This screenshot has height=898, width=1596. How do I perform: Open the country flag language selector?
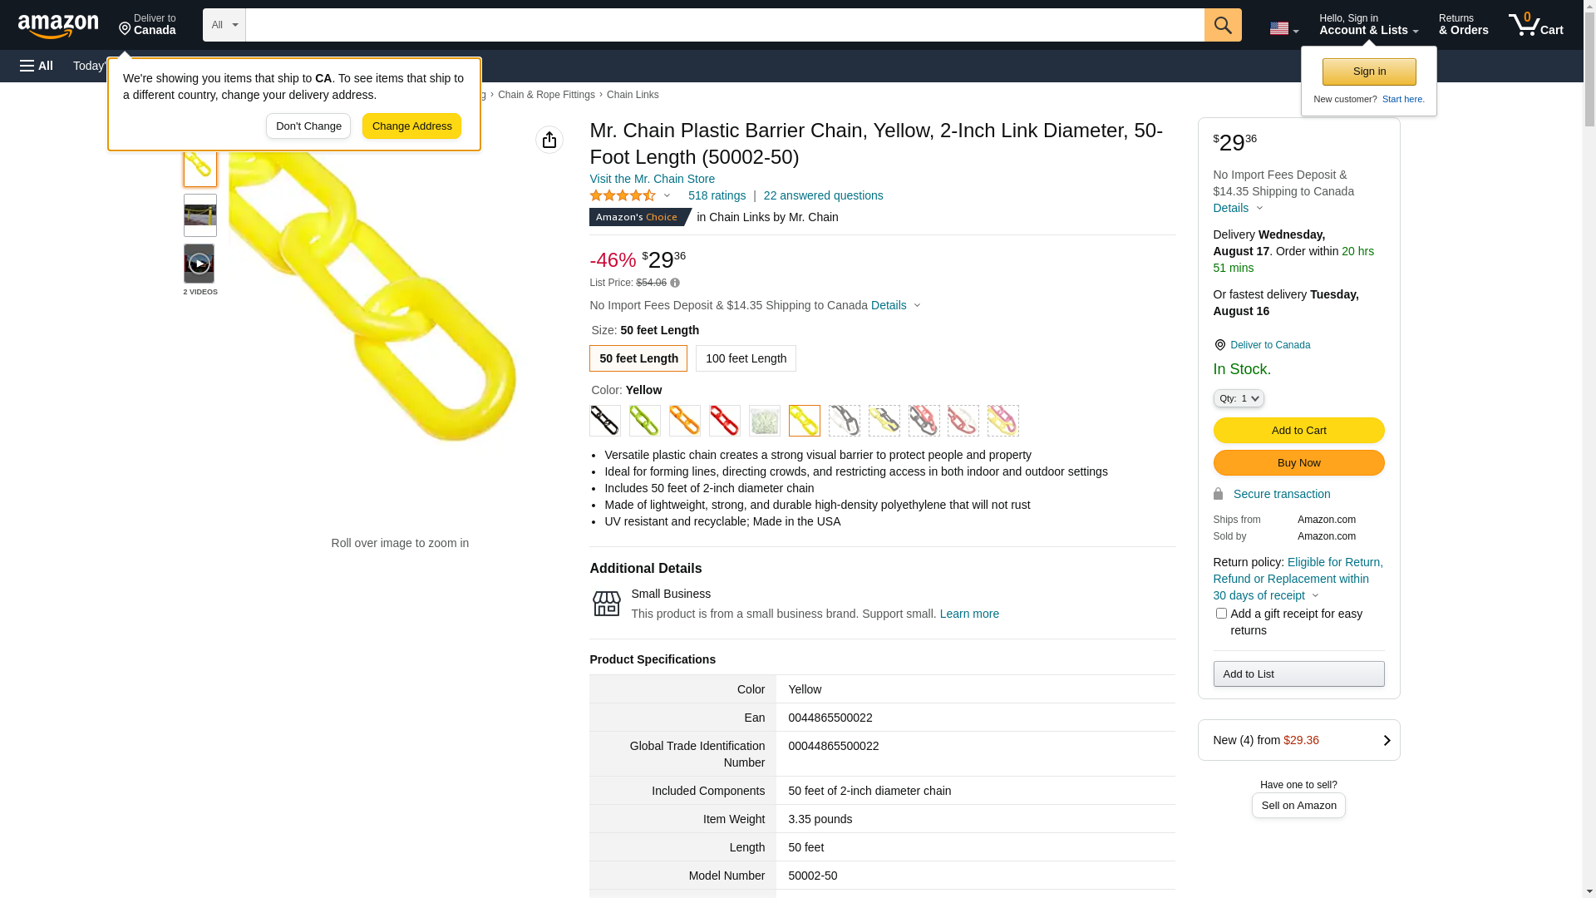(x=1283, y=28)
